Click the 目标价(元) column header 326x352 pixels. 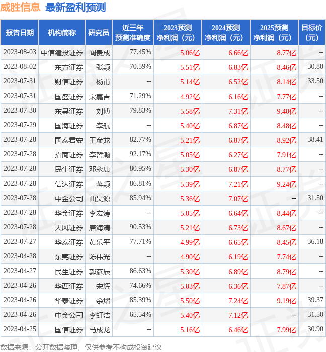point(312,32)
